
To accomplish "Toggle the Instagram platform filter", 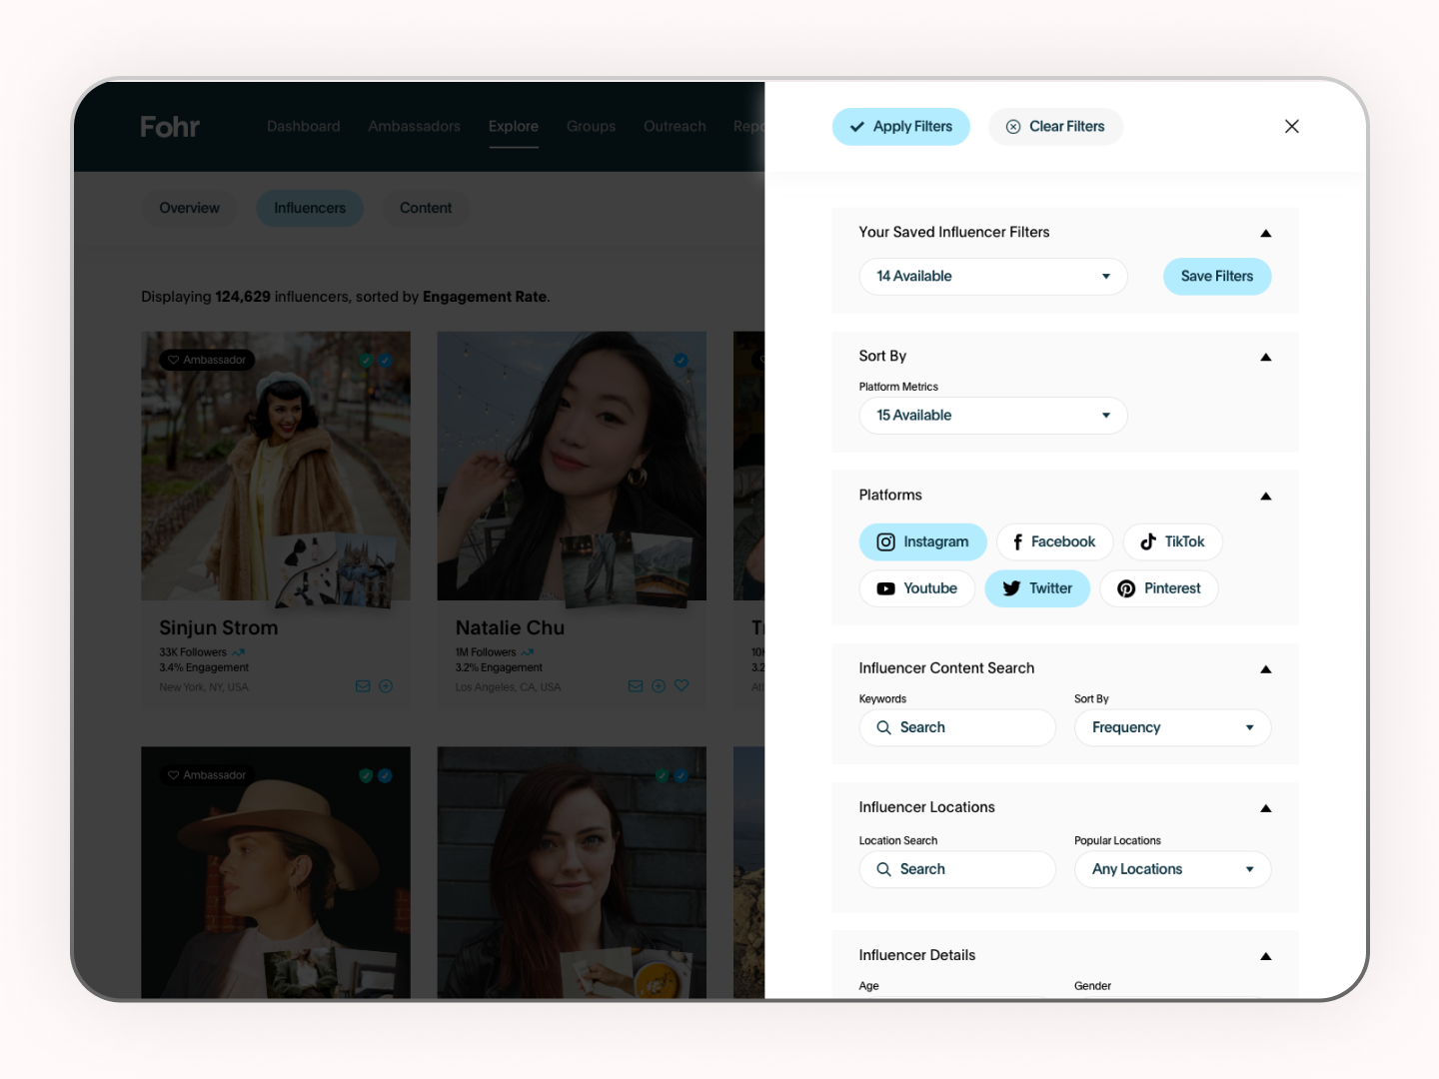I will pyautogui.click(x=922, y=541).
